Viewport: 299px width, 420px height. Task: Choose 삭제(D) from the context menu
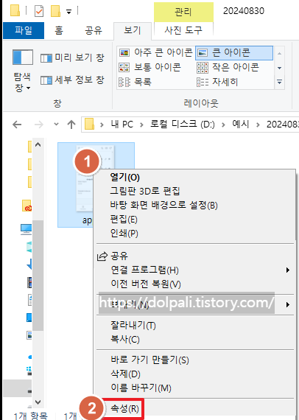click(x=125, y=374)
